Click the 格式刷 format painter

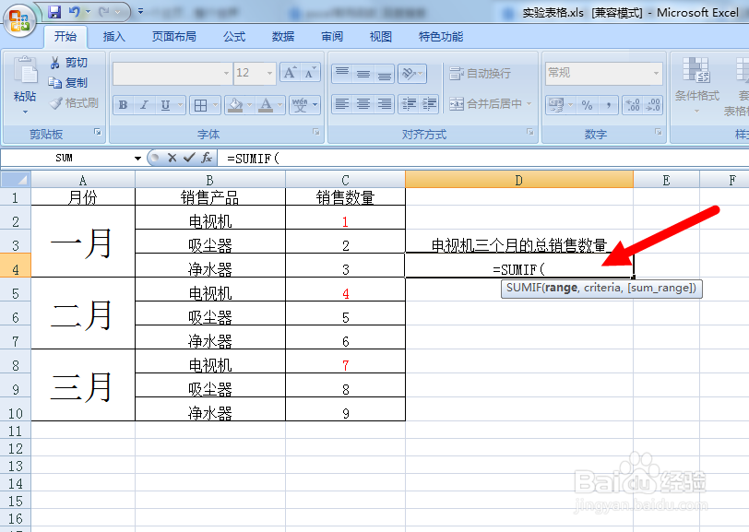point(75,102)
